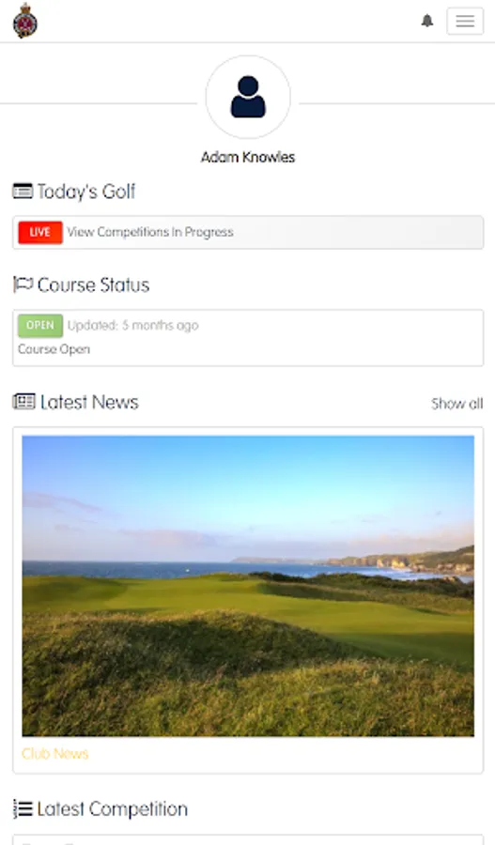Image resolution: width=495 pixels, height=845 pixels.
Task: Tap the Updated 5 months ago text
Action: [x=133, y=326]
